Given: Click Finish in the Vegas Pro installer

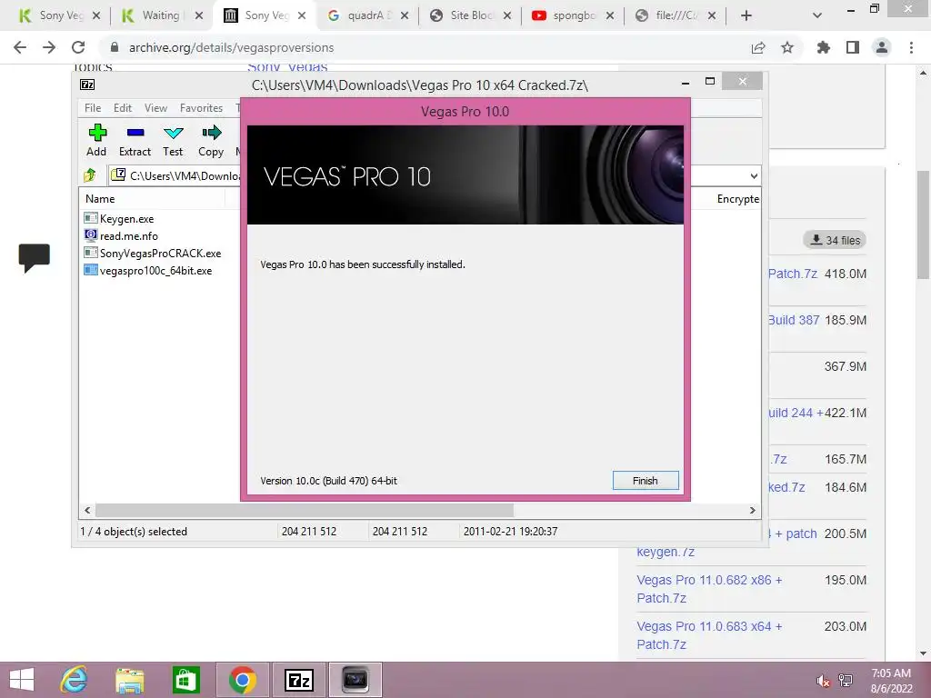Looking at the screenshot, I should (x=645, y=480).
